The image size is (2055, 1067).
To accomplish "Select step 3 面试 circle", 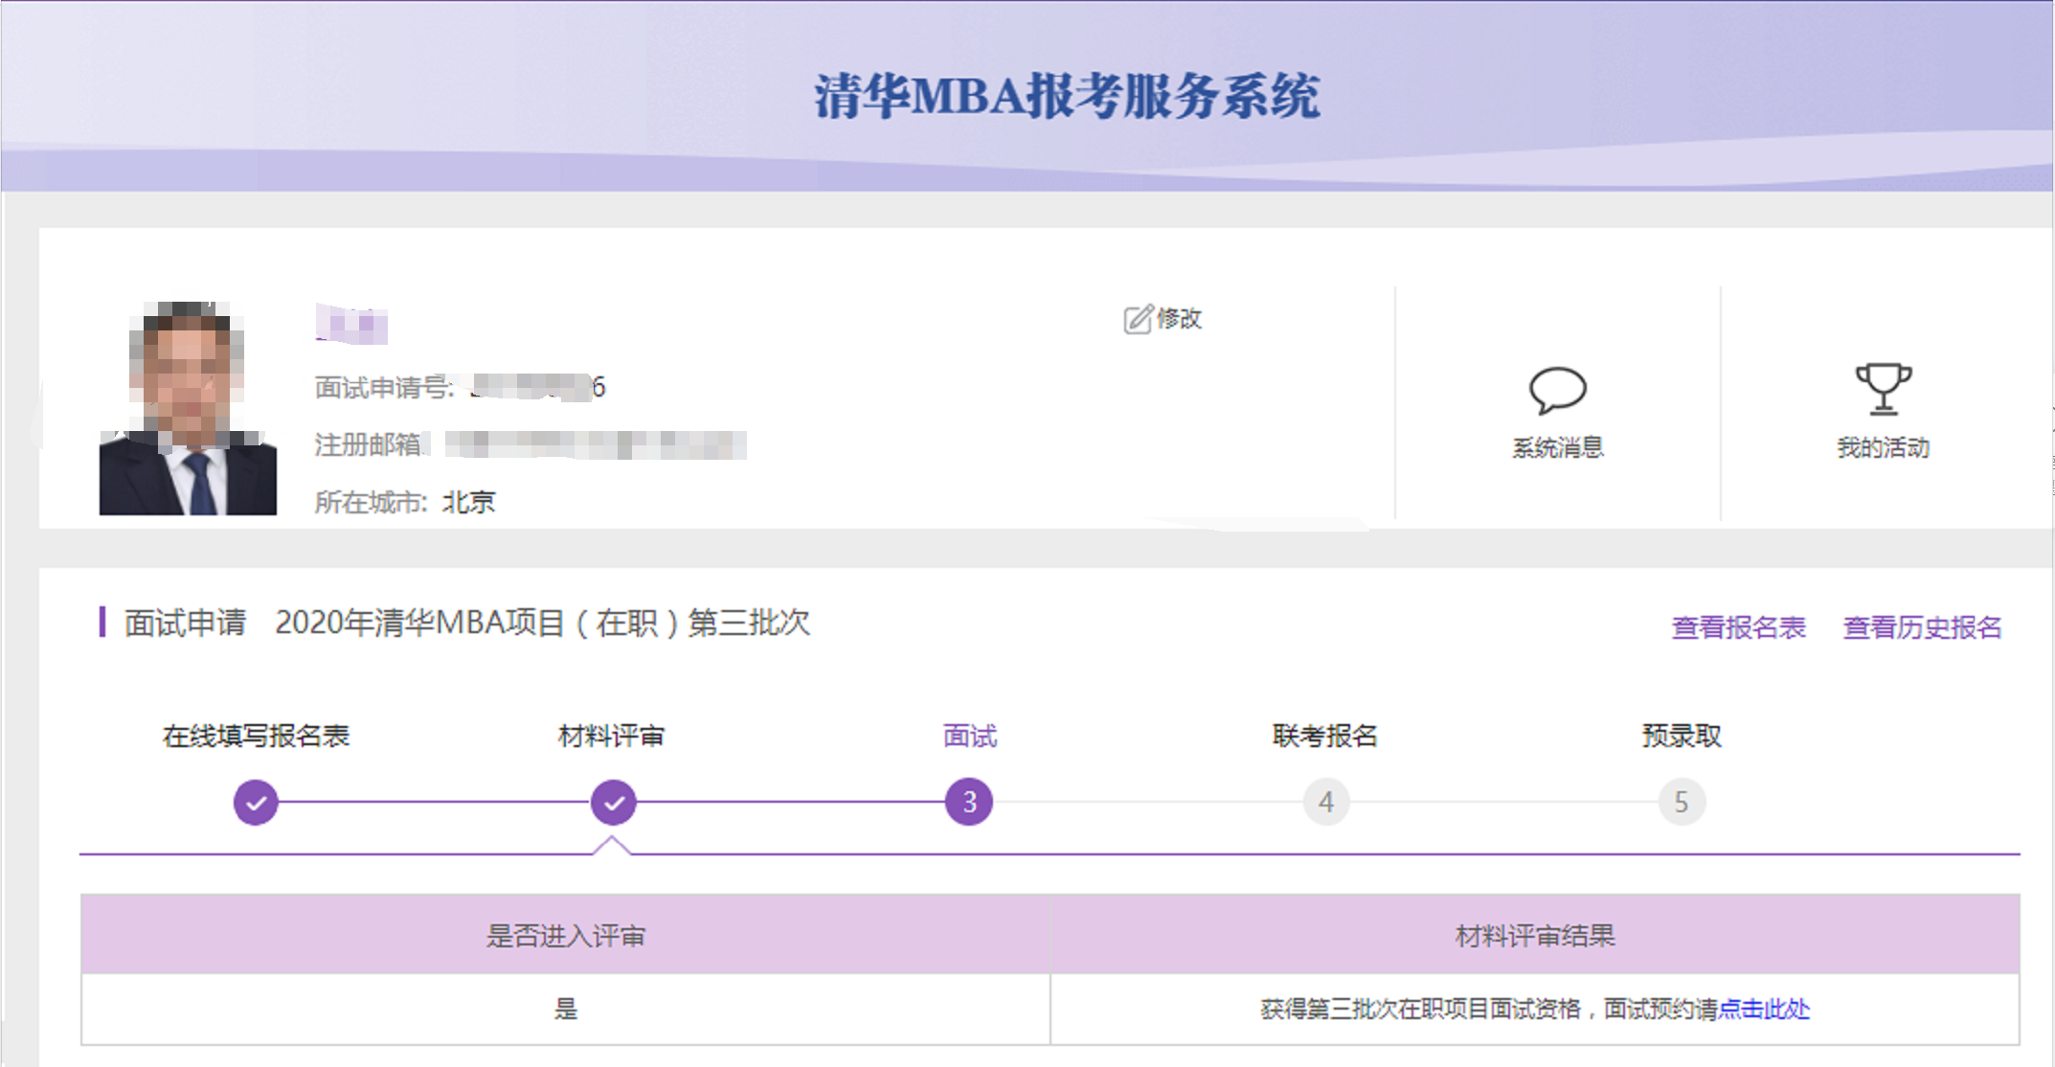I will coord(969,802).
